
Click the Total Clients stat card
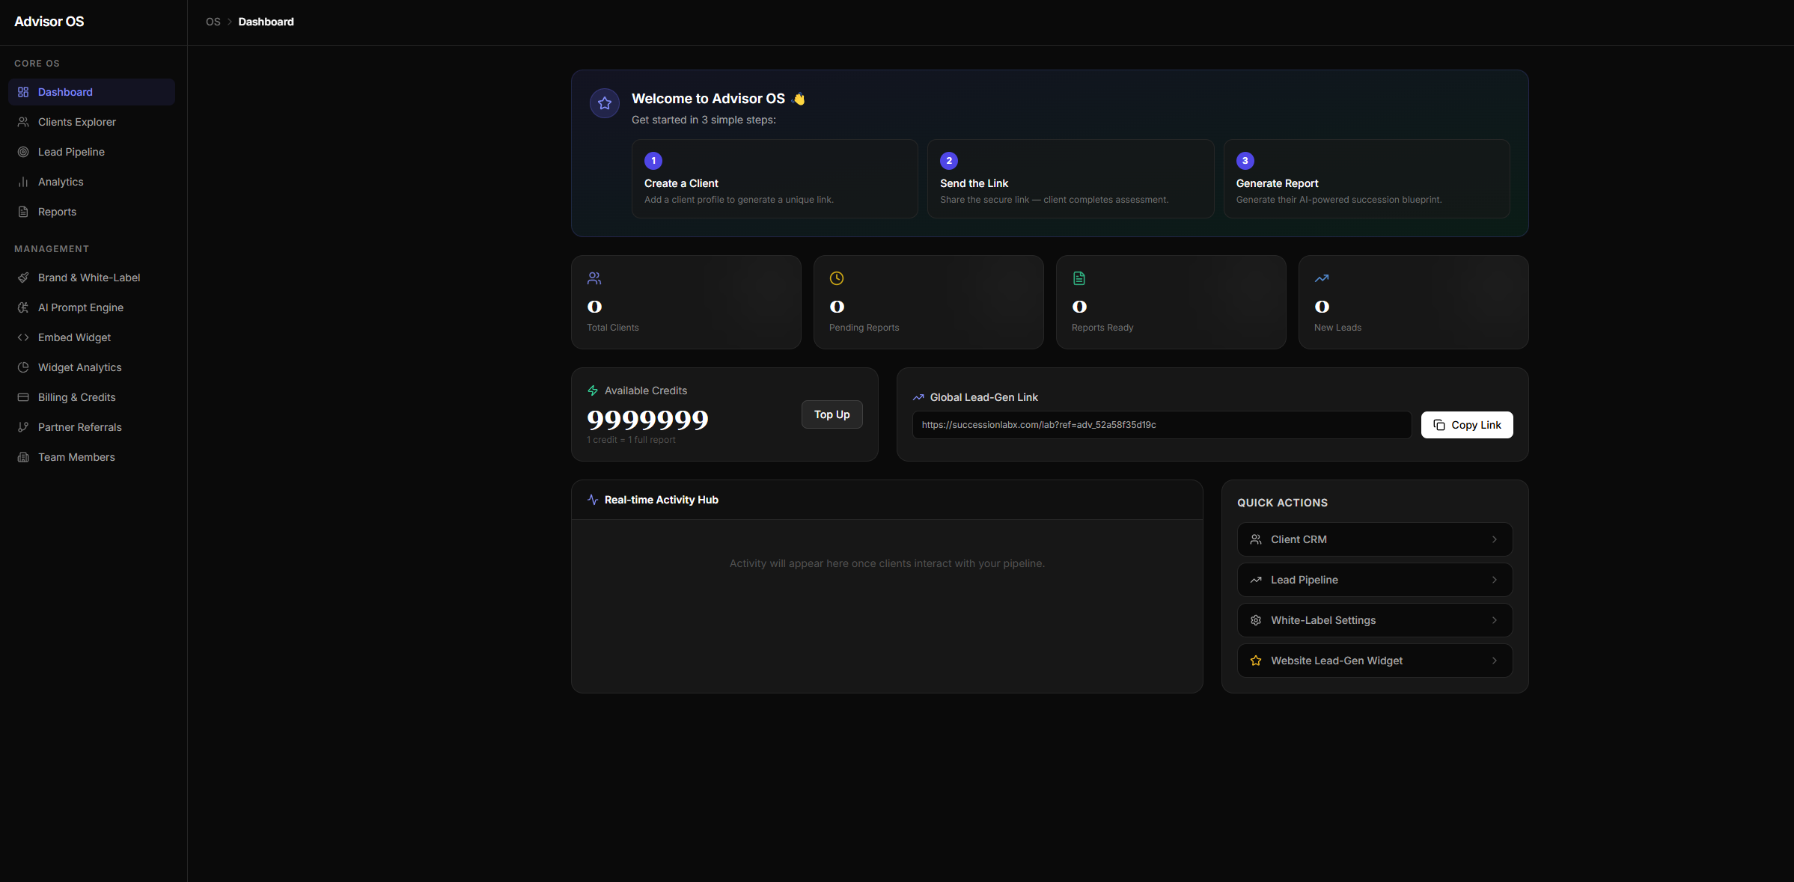(686, 302)
